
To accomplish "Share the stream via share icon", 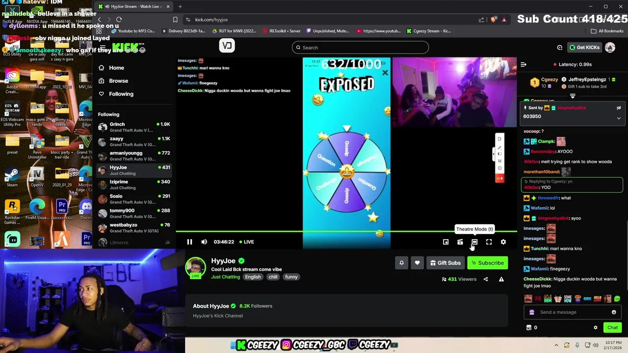I will tap(486, 279).
